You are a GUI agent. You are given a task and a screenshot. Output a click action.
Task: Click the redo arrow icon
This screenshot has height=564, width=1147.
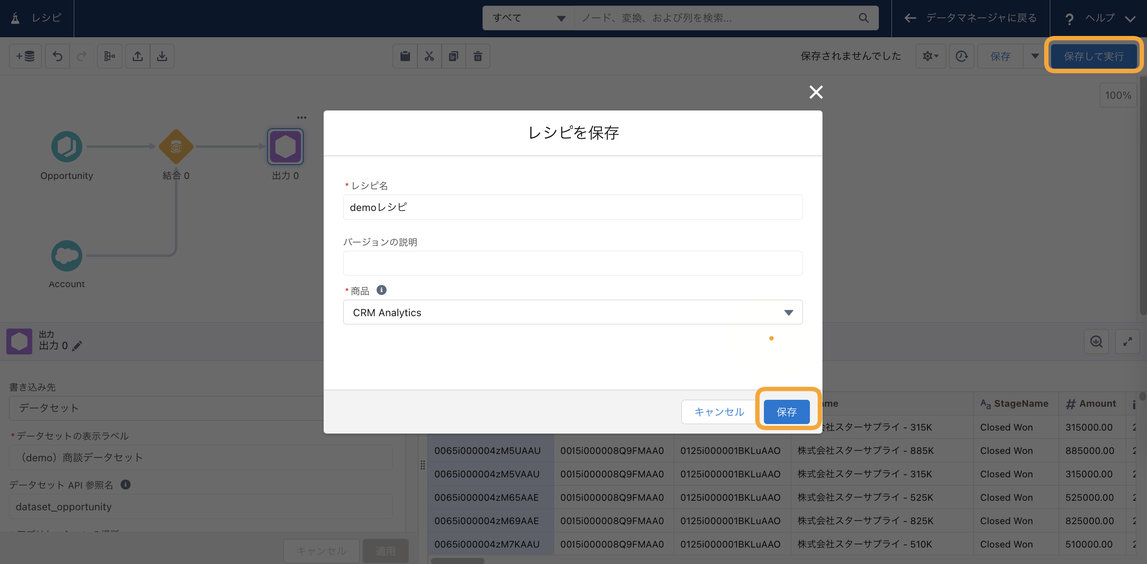pyautogui.click(x=81, y=56)
